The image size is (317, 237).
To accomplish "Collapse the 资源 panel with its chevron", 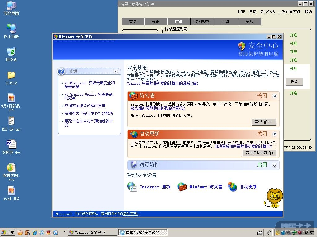I will pyautogui.click(x=115, y=71).
